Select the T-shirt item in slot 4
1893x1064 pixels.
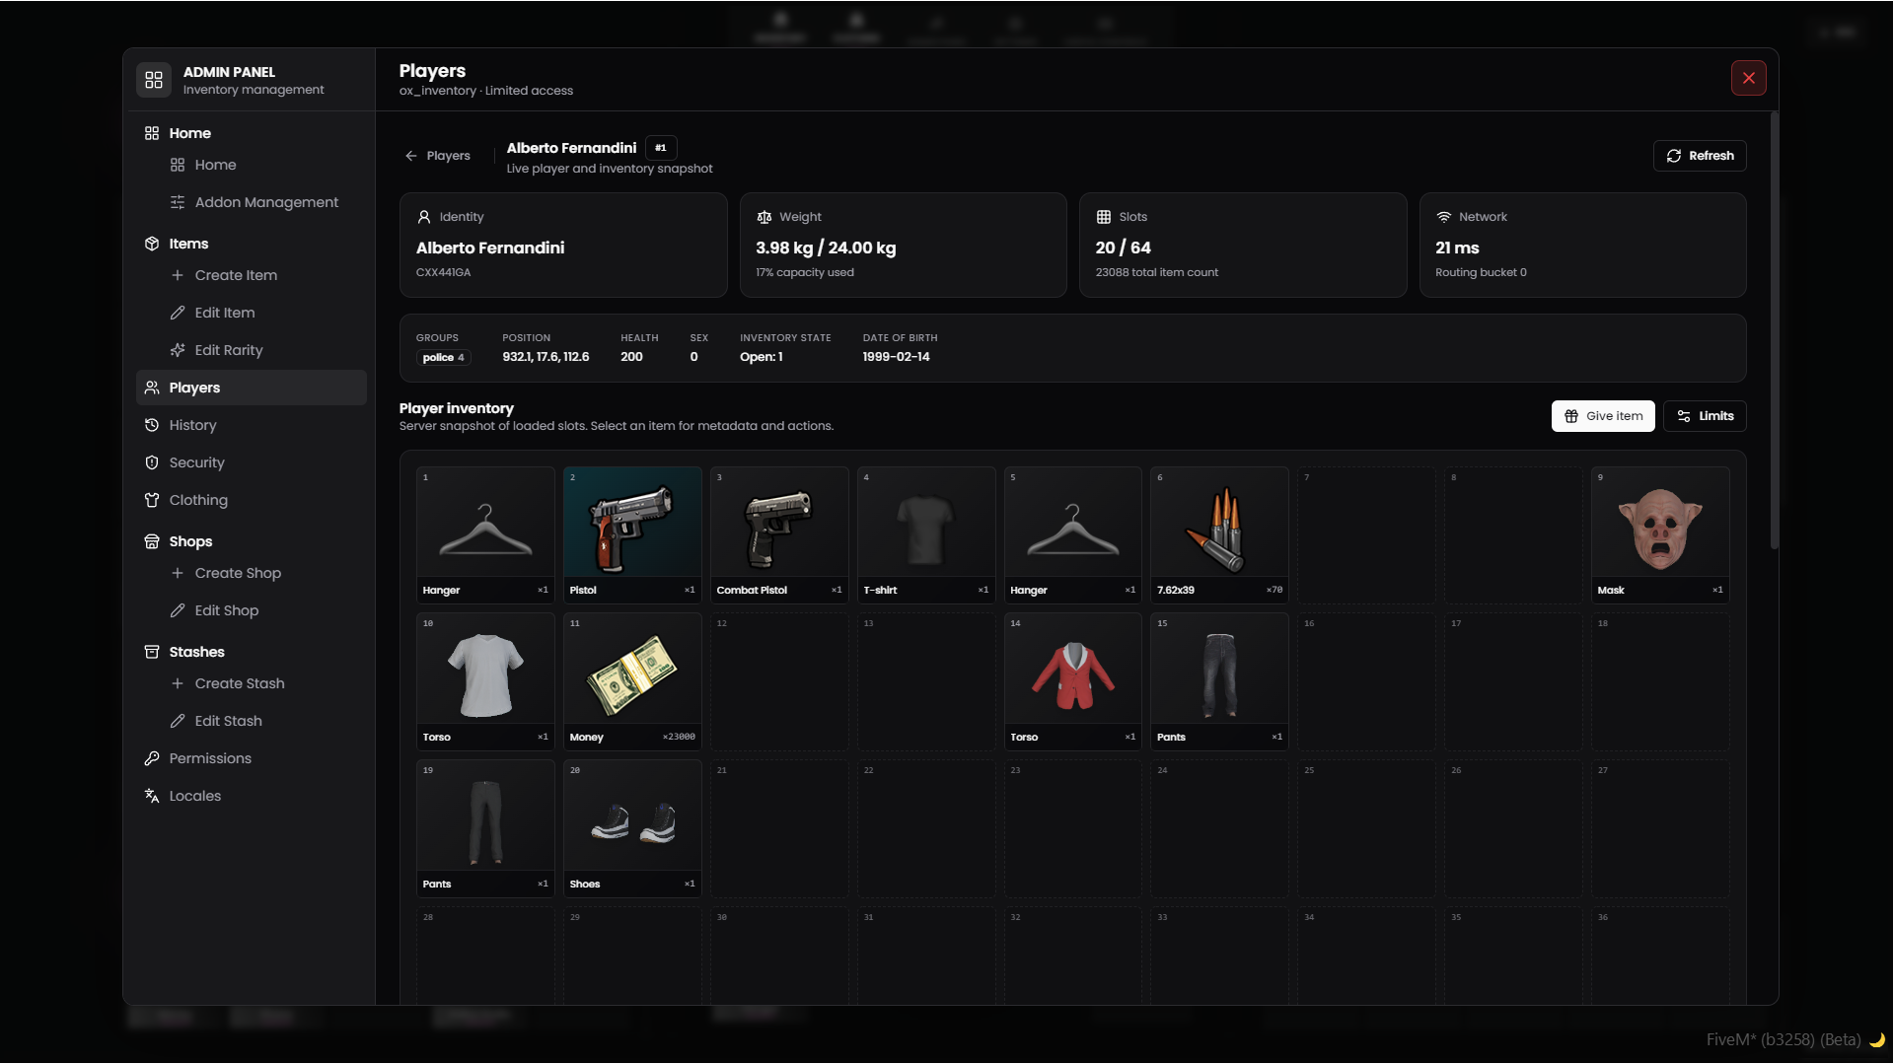coord(926,533)
